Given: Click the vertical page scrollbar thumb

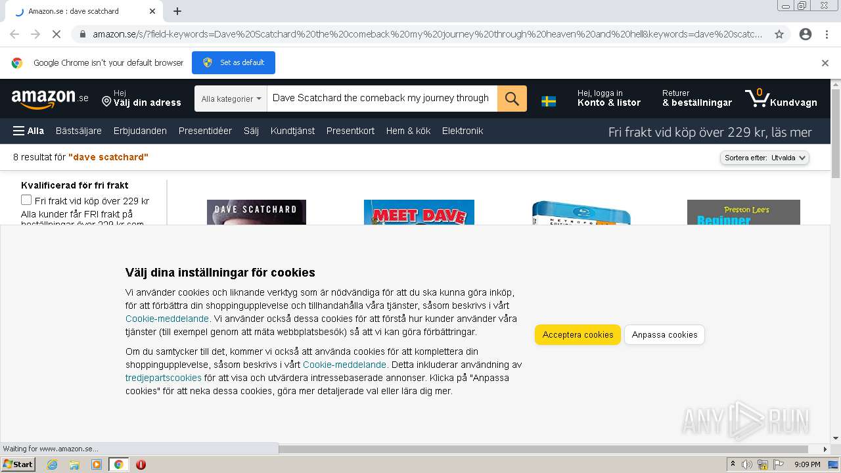Looking at the screenshot, I should pyautogui.click(x=836, y=135).
